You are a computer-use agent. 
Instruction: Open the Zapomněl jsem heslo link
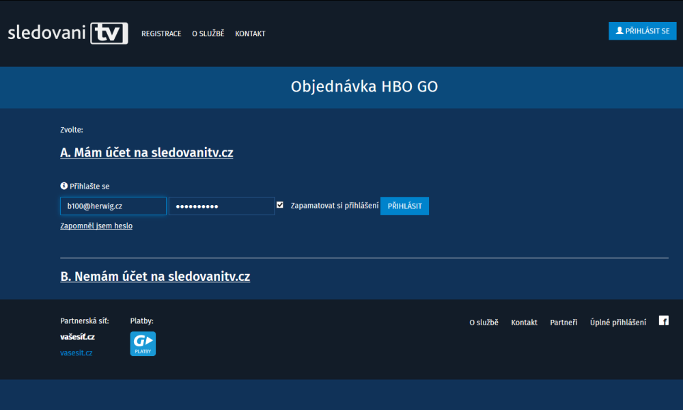(x=96, y=225)
